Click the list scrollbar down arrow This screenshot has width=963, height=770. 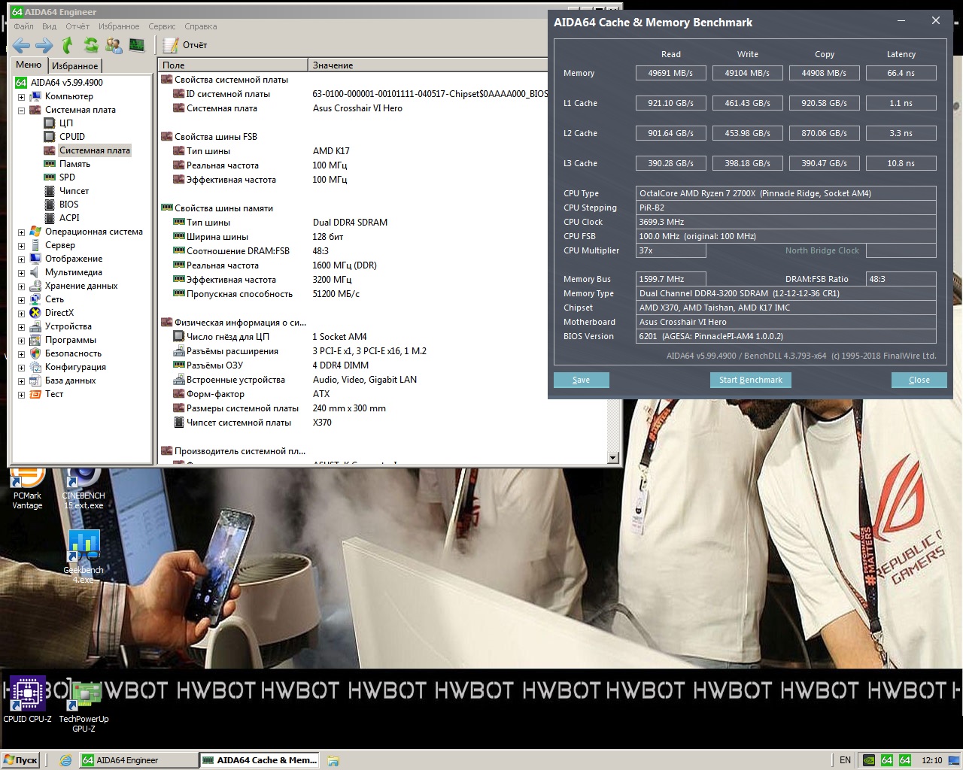[x=612, y=458]
